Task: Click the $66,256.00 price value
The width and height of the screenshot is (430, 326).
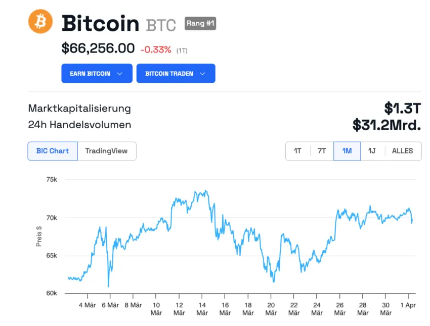Action: pos(98,48)
